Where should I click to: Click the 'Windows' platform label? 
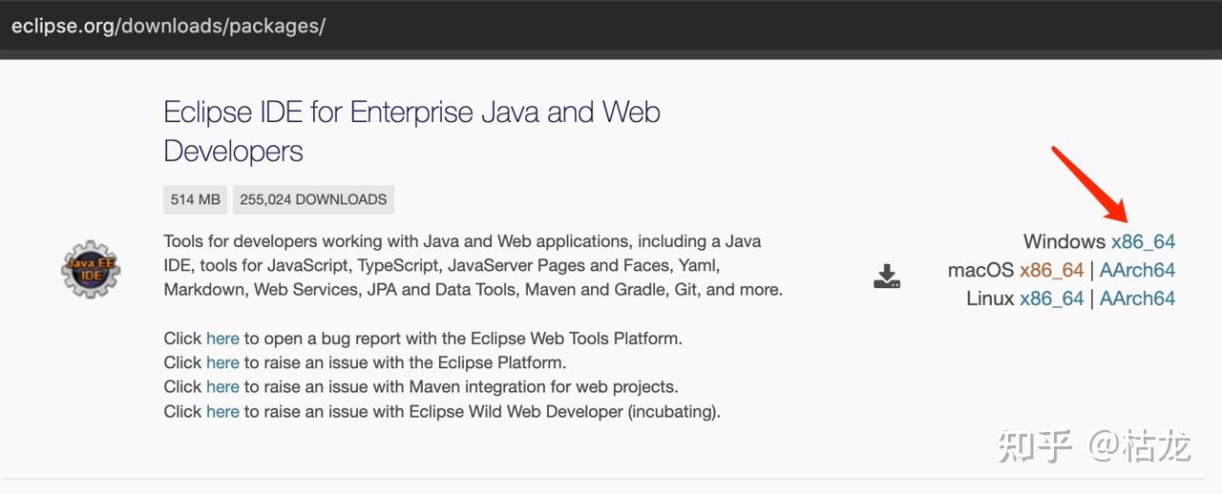(x=1064, y=242)
